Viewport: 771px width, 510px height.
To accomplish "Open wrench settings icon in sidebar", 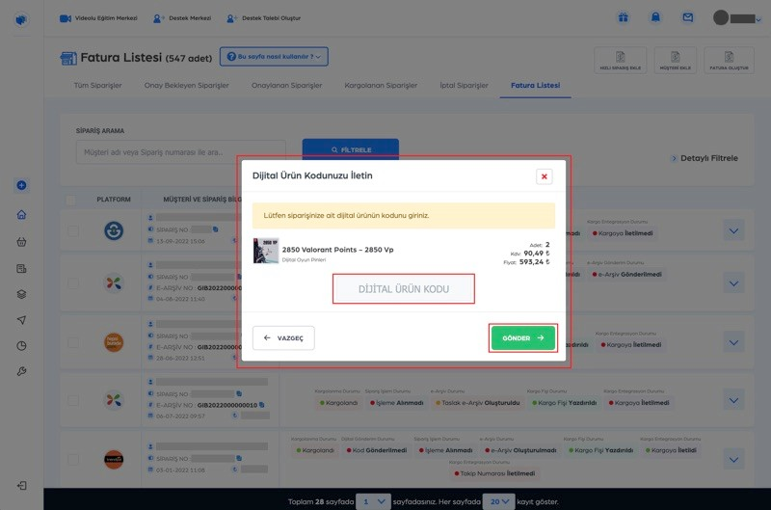I will click(21, 371).
